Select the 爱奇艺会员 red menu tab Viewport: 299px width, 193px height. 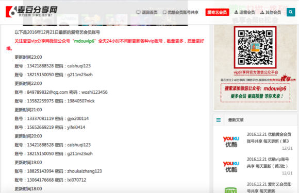click(217, 12)
